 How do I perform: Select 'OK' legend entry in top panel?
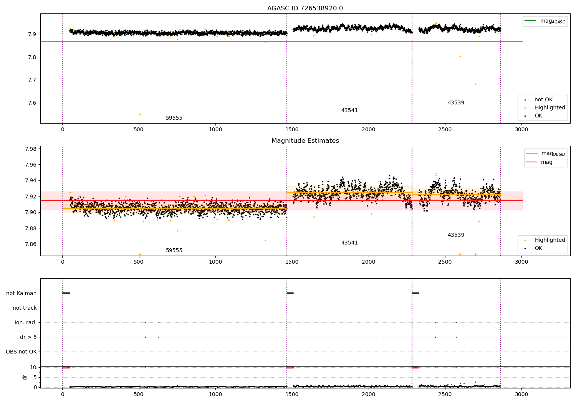(x=538, y=116)
